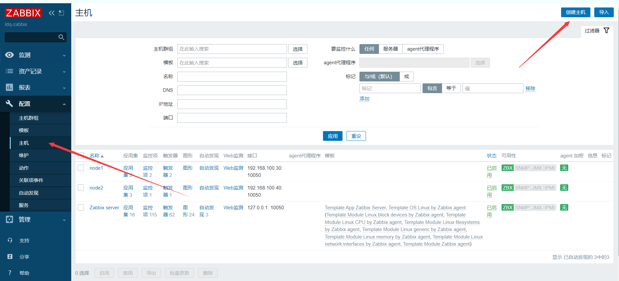Select all hosts via header checkbox
The image size is (619, 281).
[x=81, y=155]
